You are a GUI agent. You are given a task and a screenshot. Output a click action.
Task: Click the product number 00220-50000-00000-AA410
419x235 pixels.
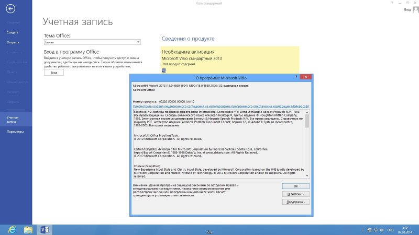177,101
